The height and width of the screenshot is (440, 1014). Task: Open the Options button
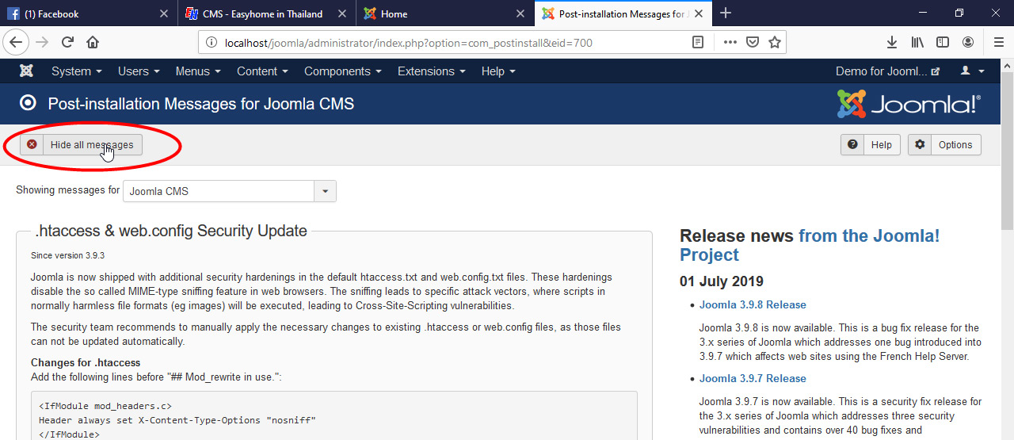pyautogui.click(x=944, y=144)
